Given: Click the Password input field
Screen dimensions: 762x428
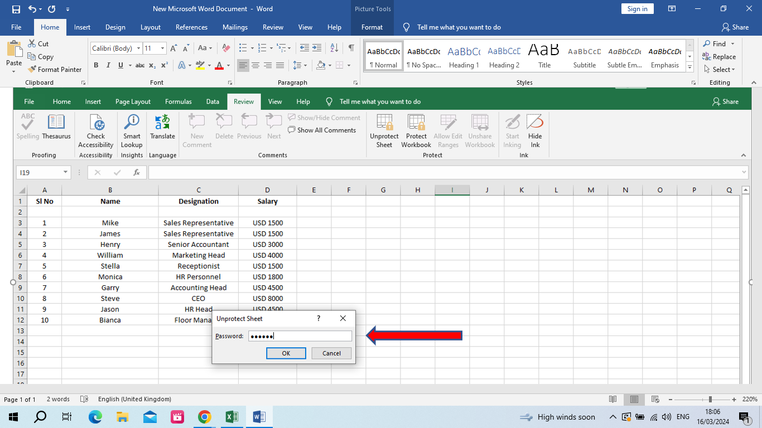Looking at the screenshot, I should tap(300, 336).
